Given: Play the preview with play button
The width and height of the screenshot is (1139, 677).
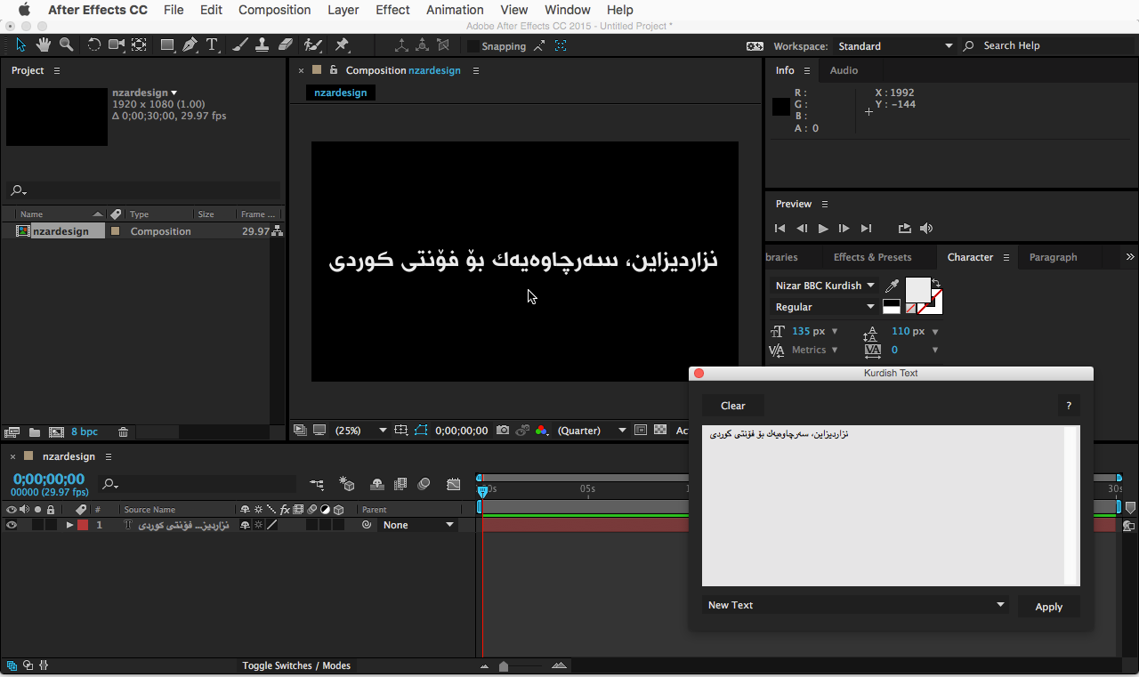Looking at the screenshot, I should 823,229.
